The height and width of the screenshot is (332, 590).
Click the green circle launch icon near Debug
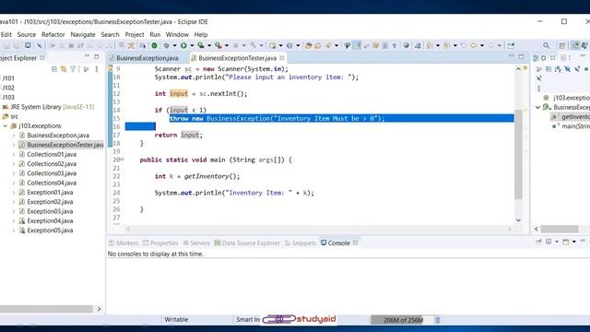pyautogui.click(x=154, y=45)
